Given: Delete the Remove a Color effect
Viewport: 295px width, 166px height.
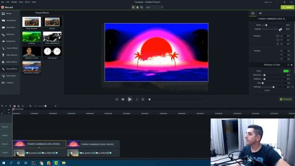Looking at the screenshot, I should 292,65.
